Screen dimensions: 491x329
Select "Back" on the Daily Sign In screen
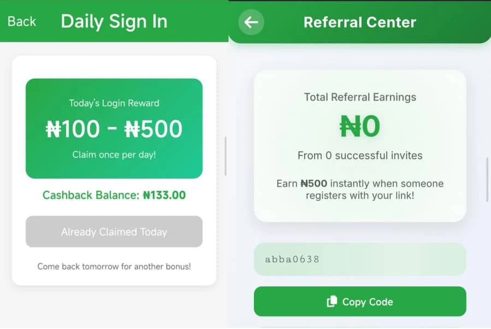(22, 21)
